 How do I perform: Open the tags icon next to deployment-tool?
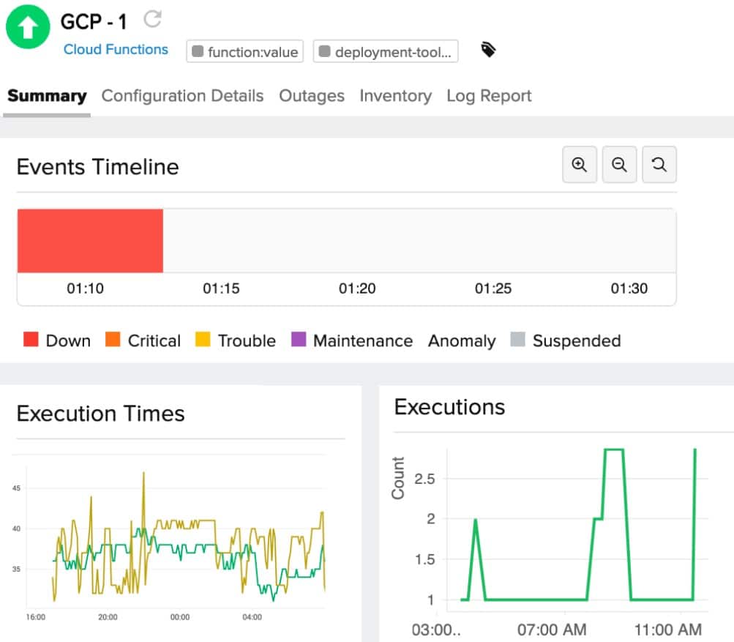tap(488, 50)
